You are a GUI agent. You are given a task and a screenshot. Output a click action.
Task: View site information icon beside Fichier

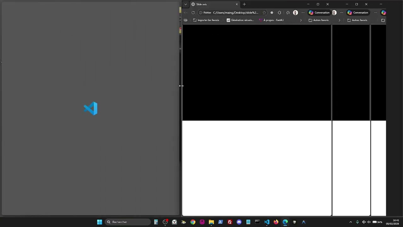pos(201,13)
